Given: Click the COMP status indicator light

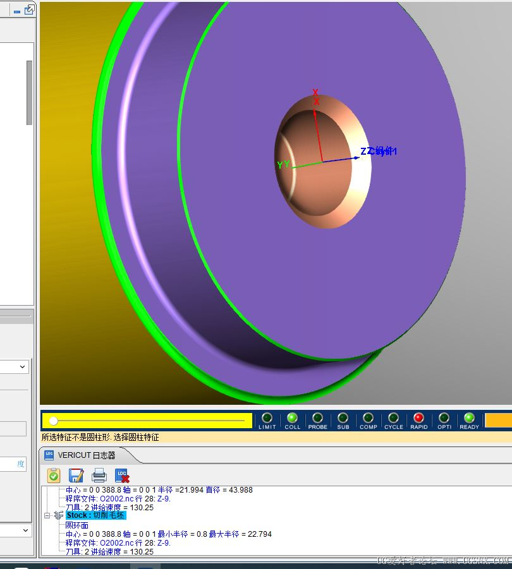Looking at the screenshot, I should click(368, 417).
